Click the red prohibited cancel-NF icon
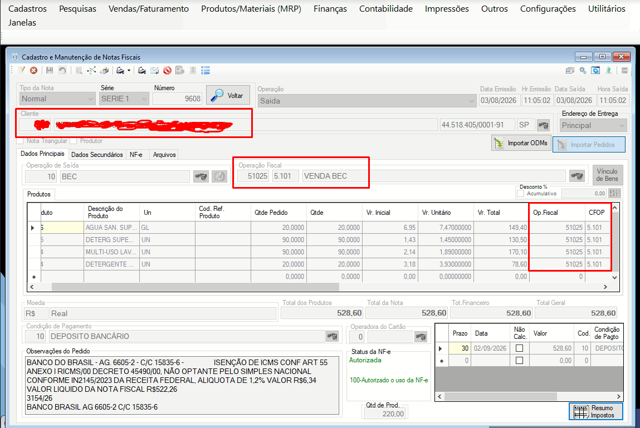This screenshot has width=640, height=428. click(167, 71)
